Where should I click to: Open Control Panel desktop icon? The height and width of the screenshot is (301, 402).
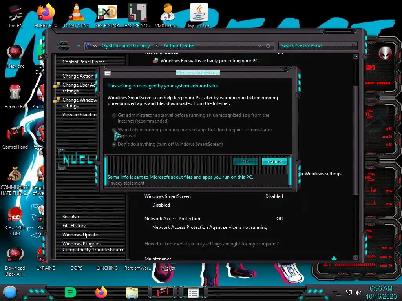pos(15,137)
